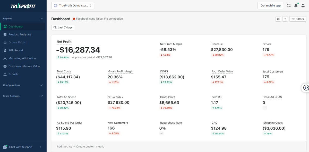Click the $155.47 average order value
Screen dimensions: 309x152
219,77
